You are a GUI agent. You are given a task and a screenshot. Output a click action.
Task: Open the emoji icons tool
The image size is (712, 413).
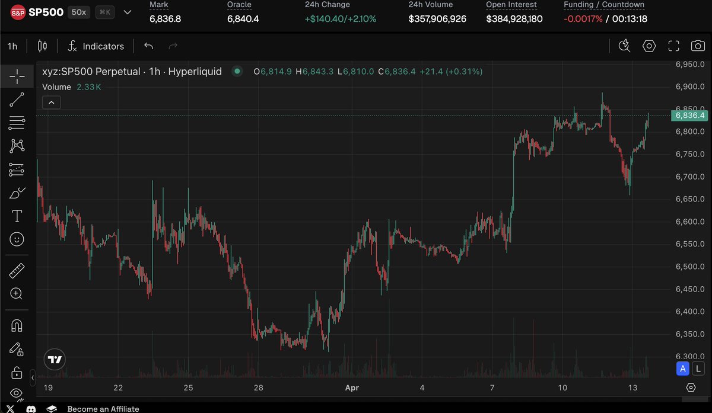17,239
